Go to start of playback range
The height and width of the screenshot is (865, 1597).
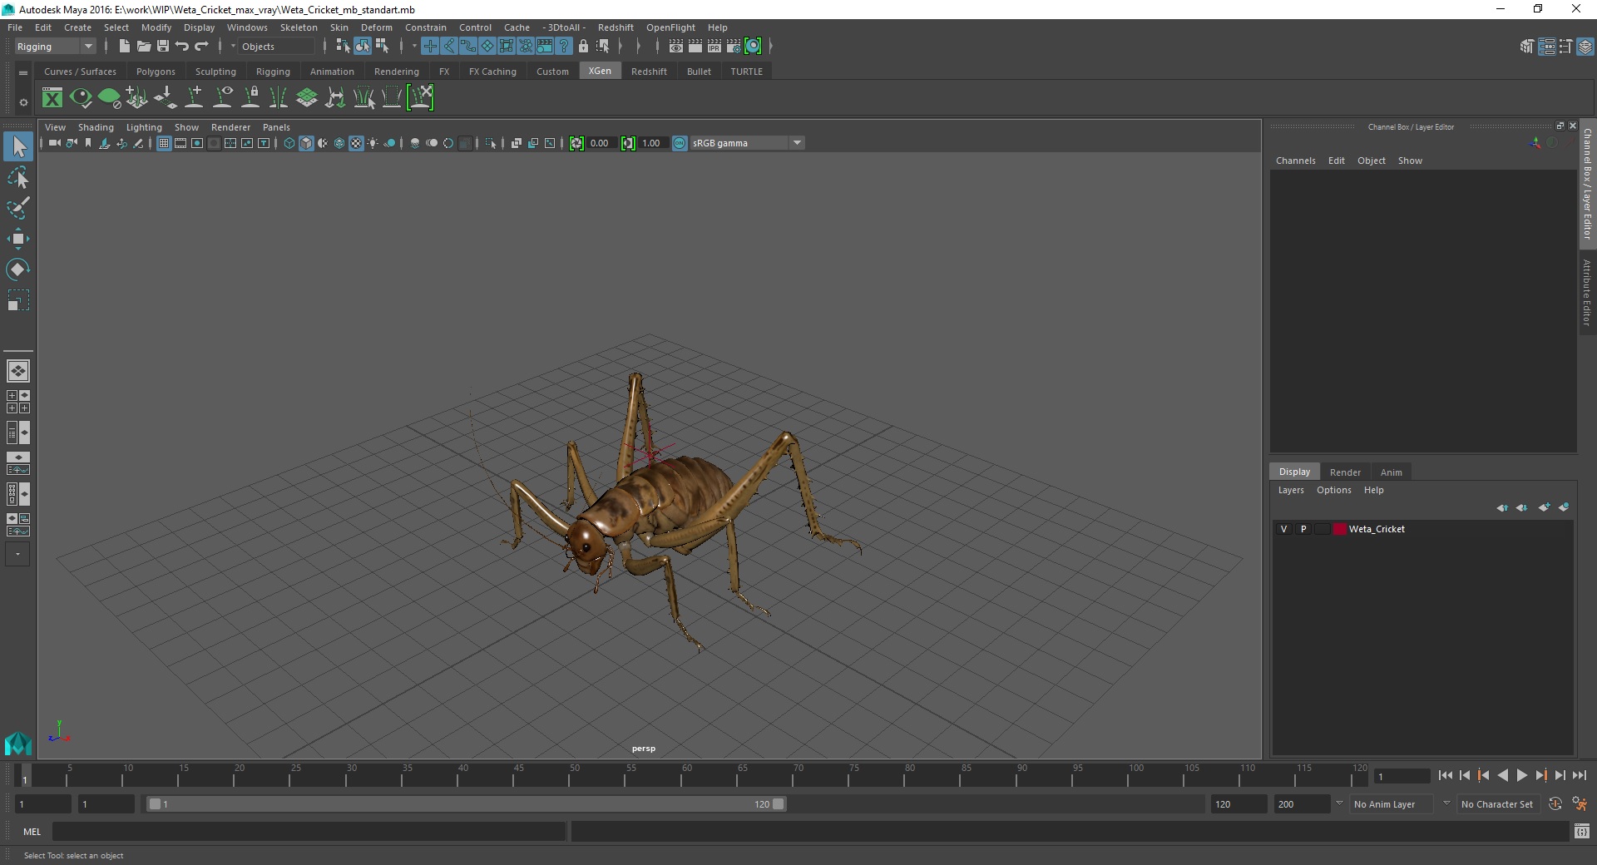(1445, 775)
